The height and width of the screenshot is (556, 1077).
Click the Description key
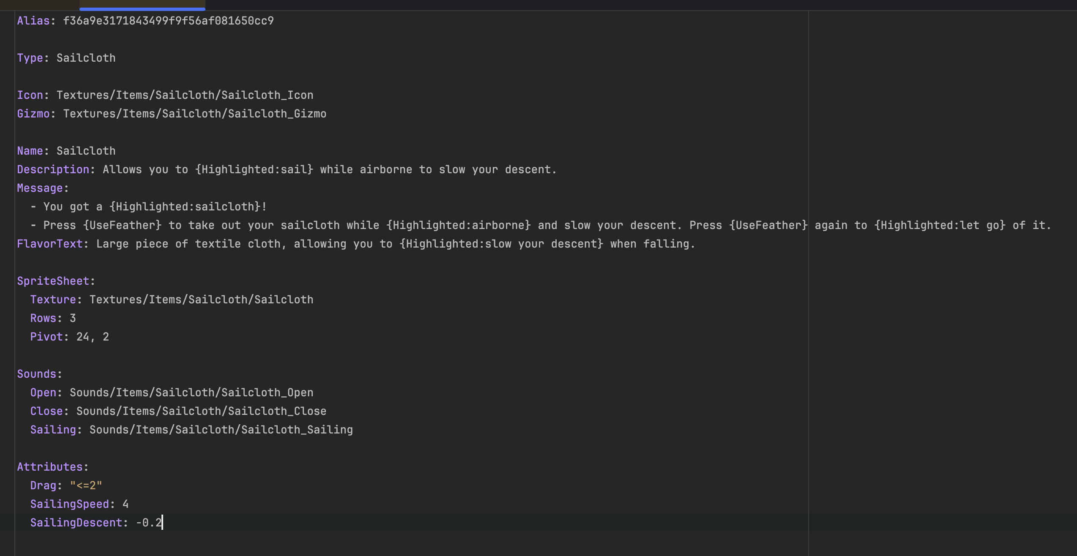point(53,169)
